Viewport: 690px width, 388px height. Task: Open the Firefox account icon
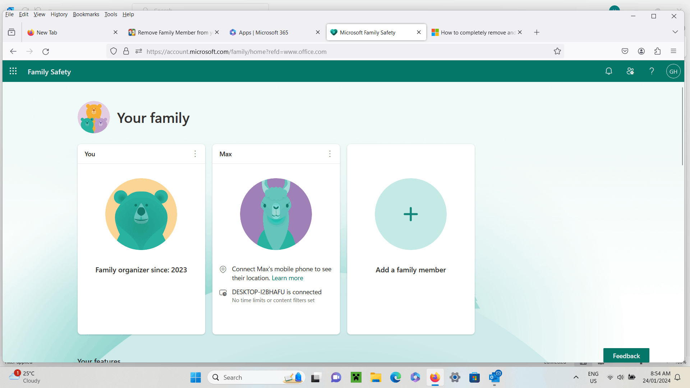tap(641, 51)
